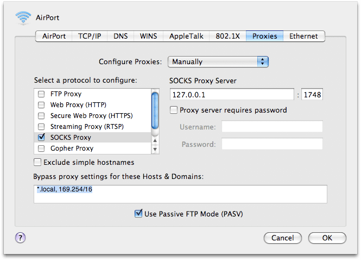Open the DNS tab
Viewport: 361px width, 260px height.
[x=121, y=36]
